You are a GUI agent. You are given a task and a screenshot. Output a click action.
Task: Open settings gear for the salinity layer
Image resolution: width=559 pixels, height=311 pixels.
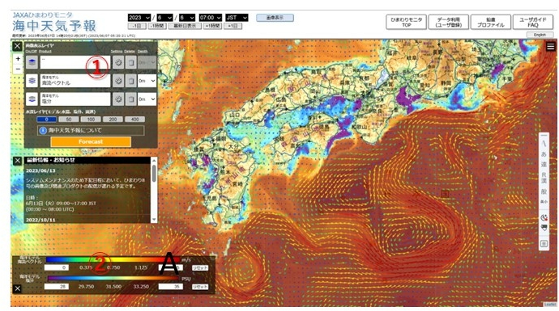(x=118, y=99)
